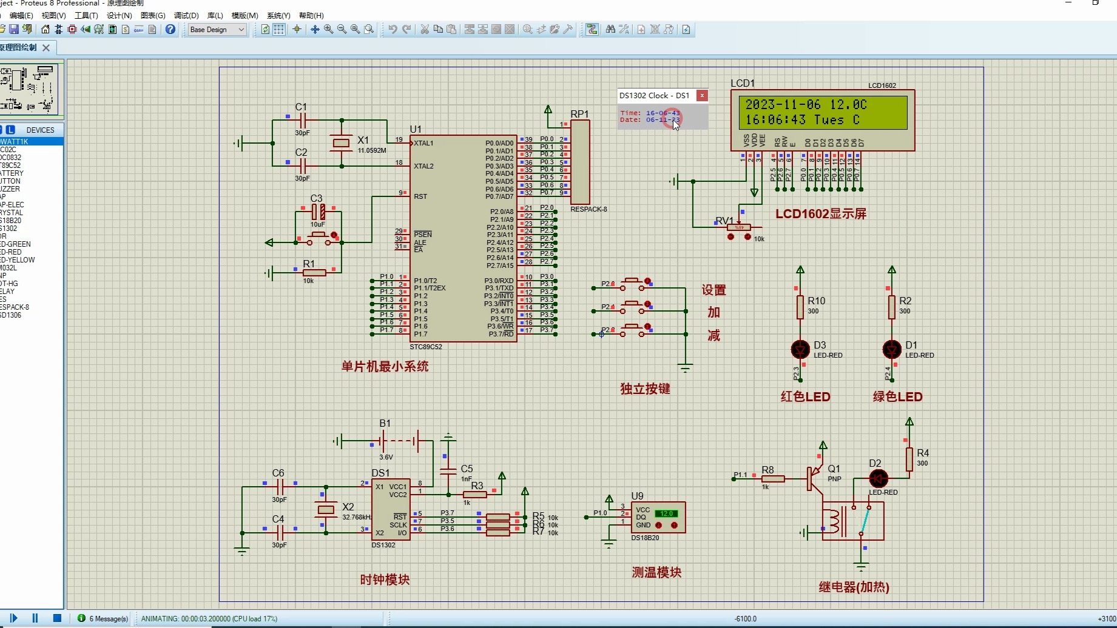Open Search and Tag binoculars icon
1117x628 pixels.
tap(610, 29)
